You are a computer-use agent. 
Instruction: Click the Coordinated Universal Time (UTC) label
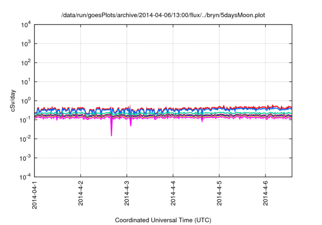coord(163,220)
